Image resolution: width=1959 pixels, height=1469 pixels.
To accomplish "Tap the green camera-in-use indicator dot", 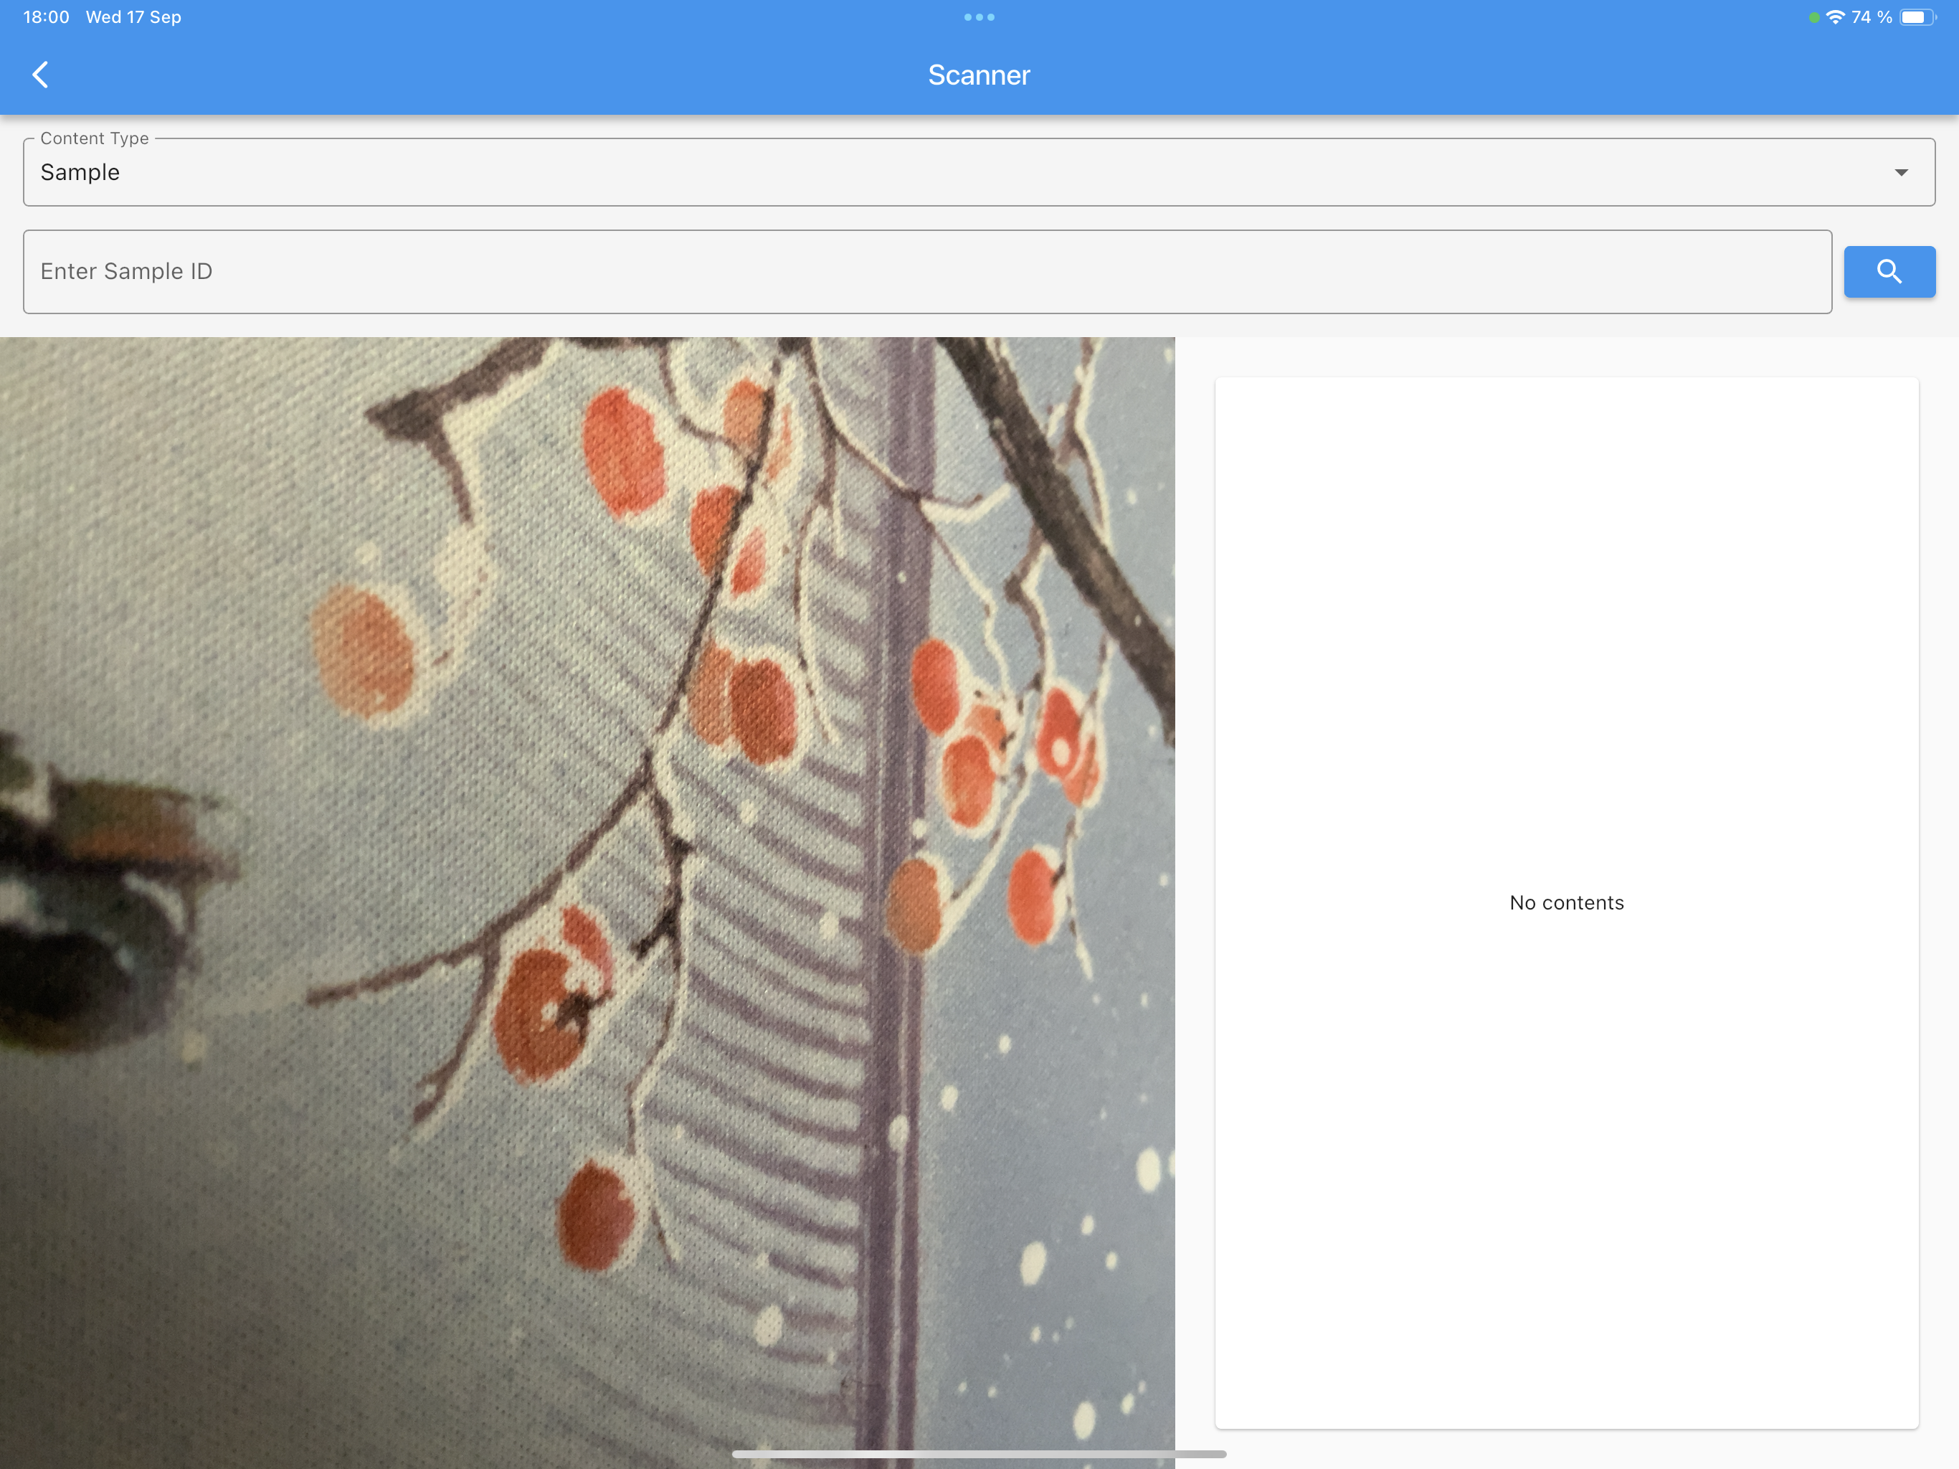I will point(1813,18).
